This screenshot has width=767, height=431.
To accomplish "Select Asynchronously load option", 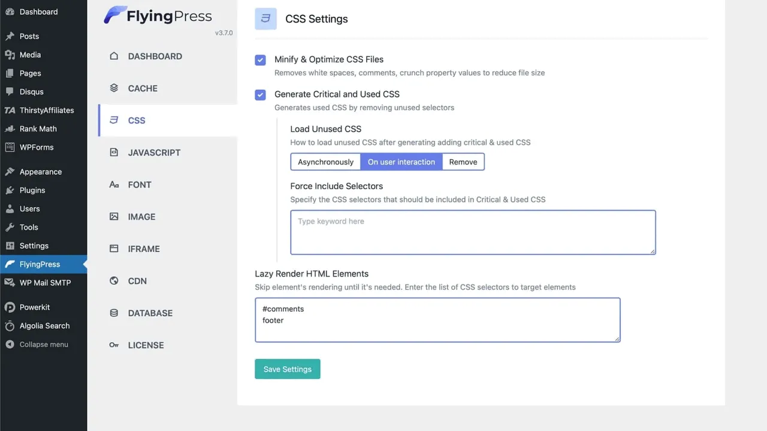I will click(326, 162).
